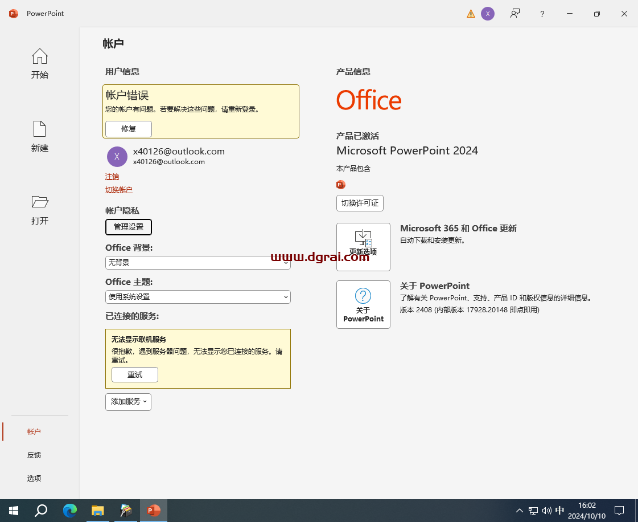Click the purple X account avatar

pyautogui.click(x=488, y=13)
